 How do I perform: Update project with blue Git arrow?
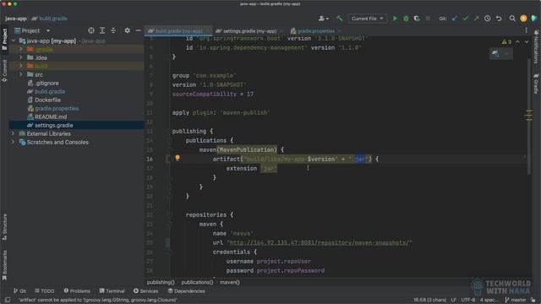coord(455,19)
